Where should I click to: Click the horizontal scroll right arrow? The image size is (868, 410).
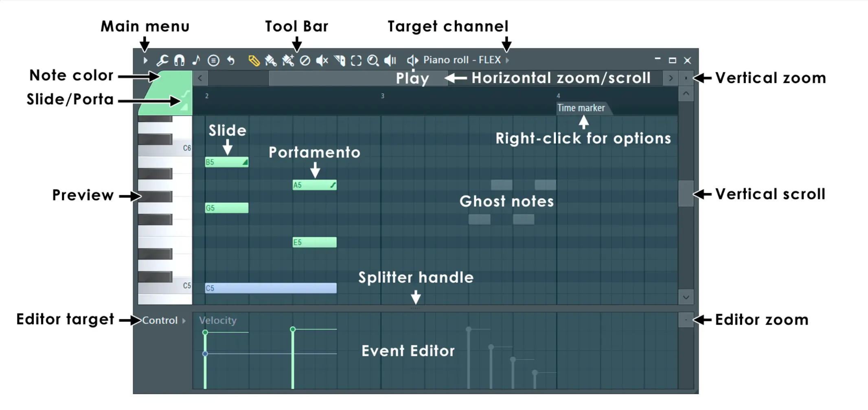pos(671,78)
